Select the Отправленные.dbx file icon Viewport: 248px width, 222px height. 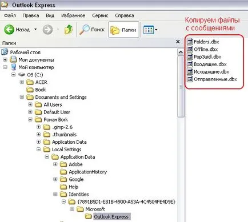[190, 79]
